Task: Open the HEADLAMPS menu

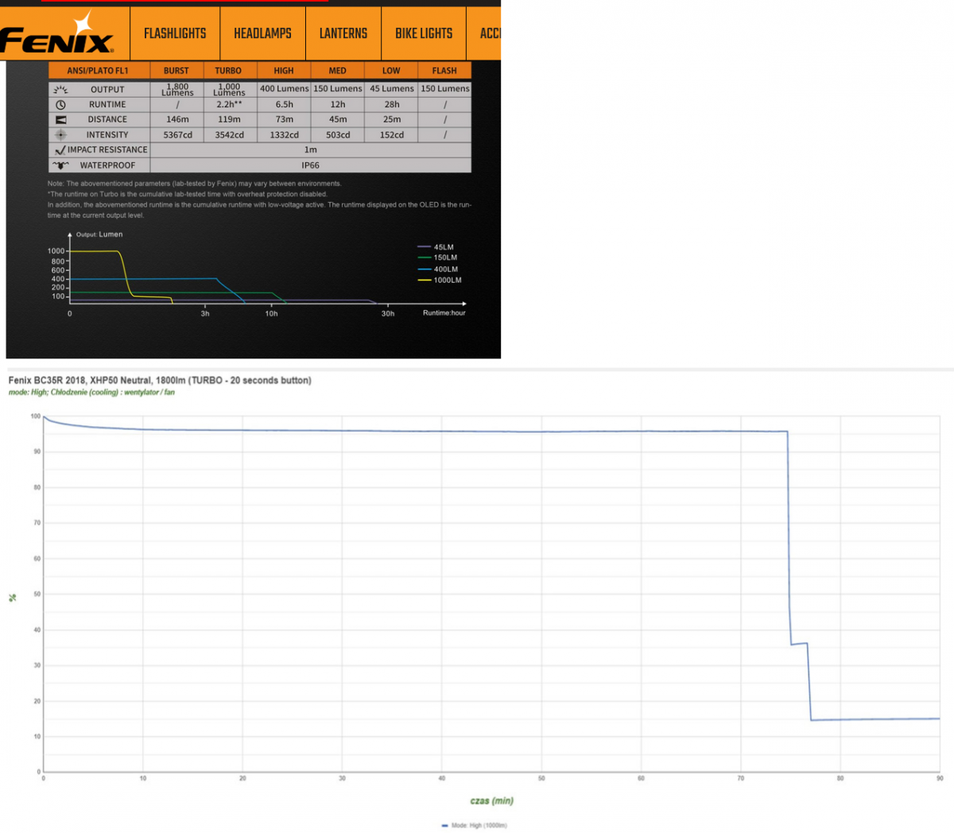Action: click(262, 33)
